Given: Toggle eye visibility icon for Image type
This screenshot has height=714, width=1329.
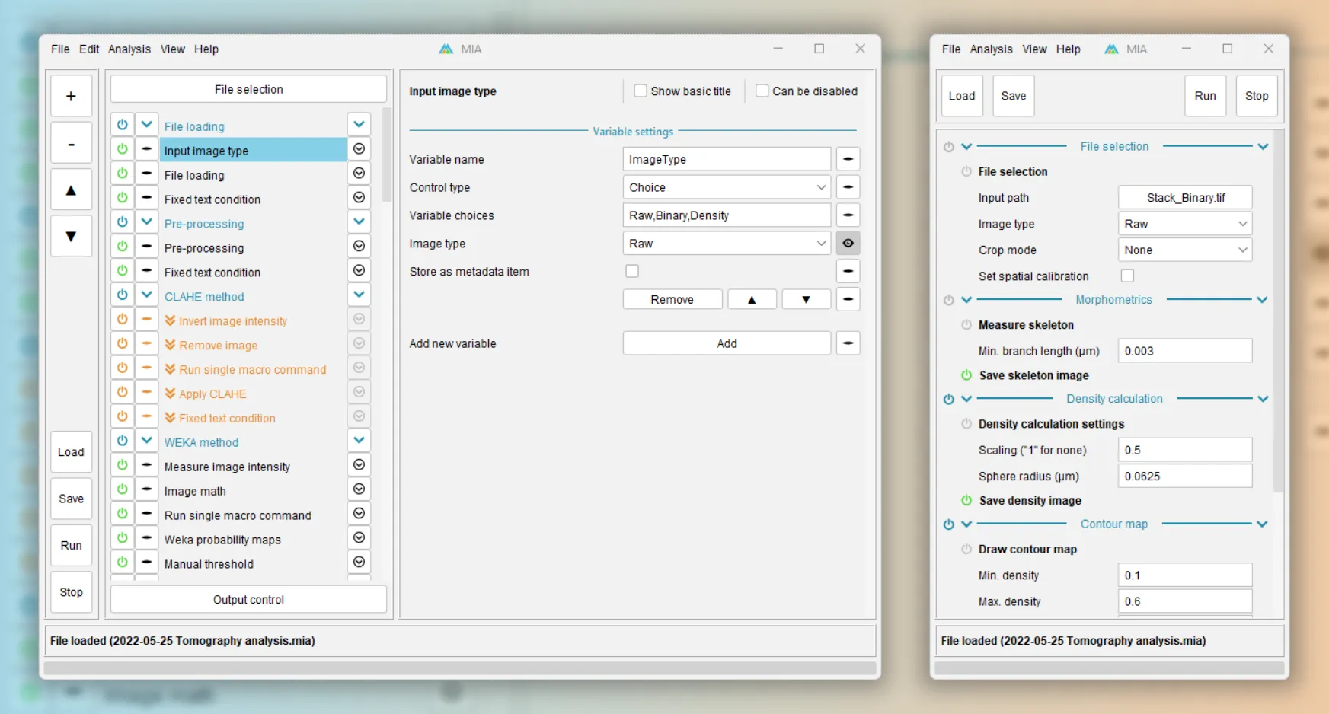Looking at the screenshot, I should coord(848,244).
